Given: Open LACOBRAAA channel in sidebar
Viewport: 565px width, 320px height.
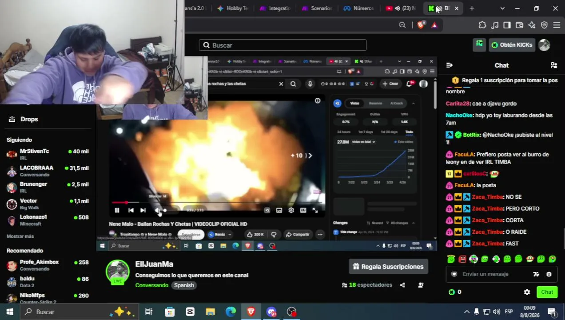Looking at the screenshot, I should 48,171.
